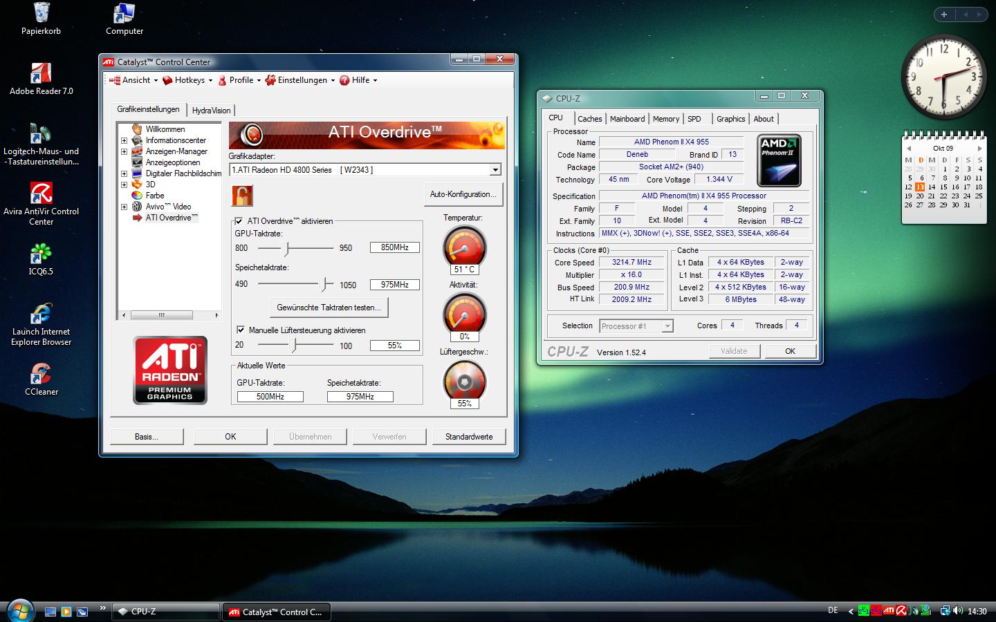This screenshot has height=622, width=996.
Task: Click the Overdrive lock icon
Action: (242, 196)
